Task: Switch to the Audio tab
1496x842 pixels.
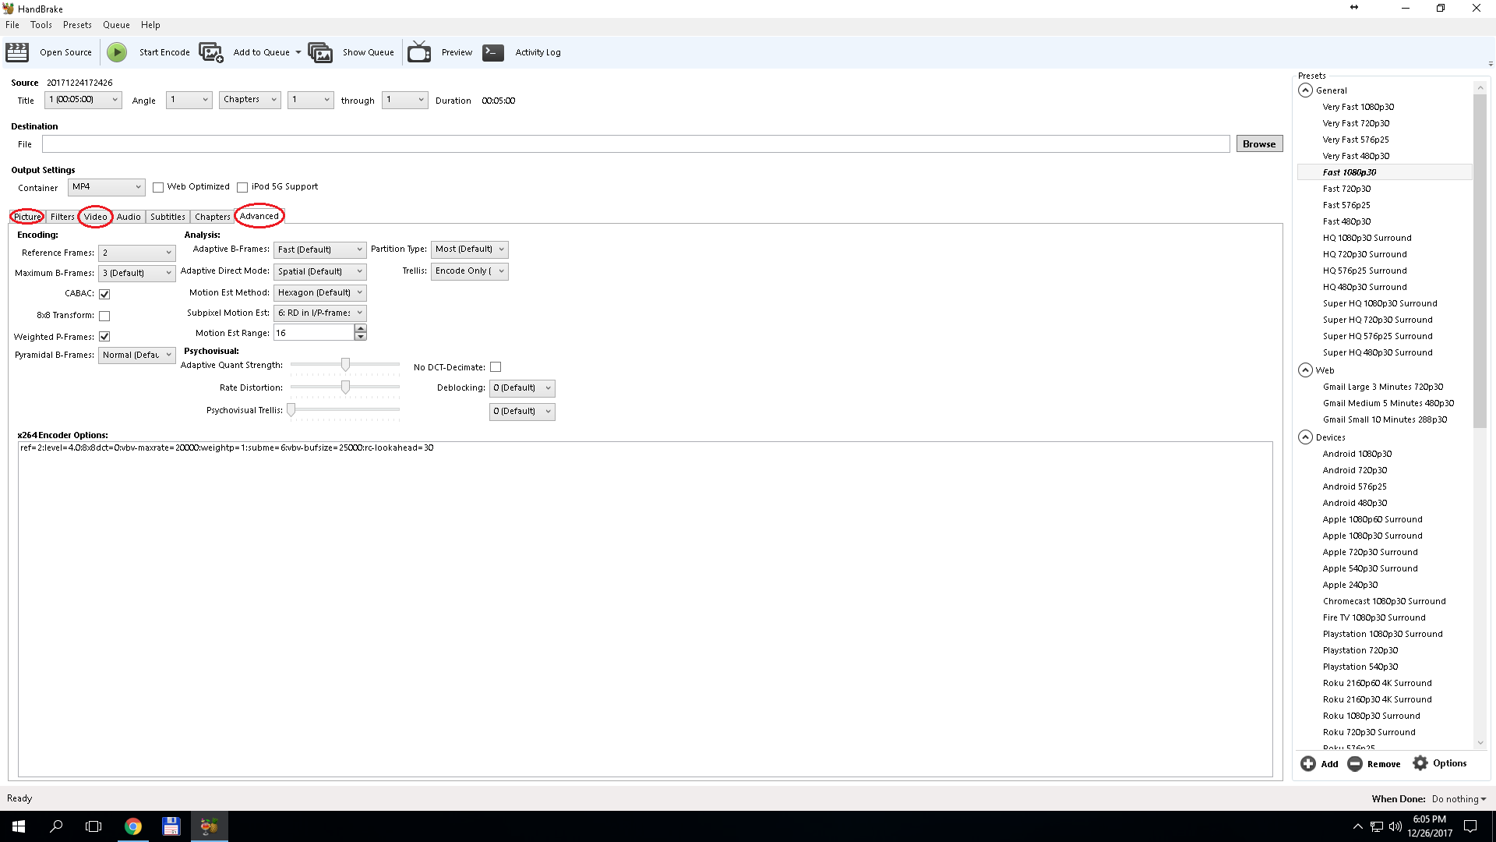Action: 128,216
